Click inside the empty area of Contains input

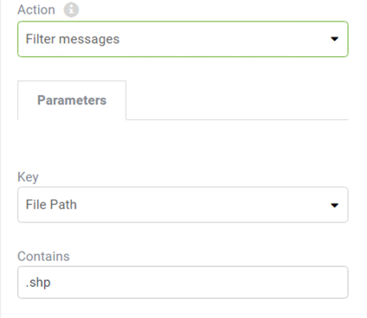(x=199, y=283)
